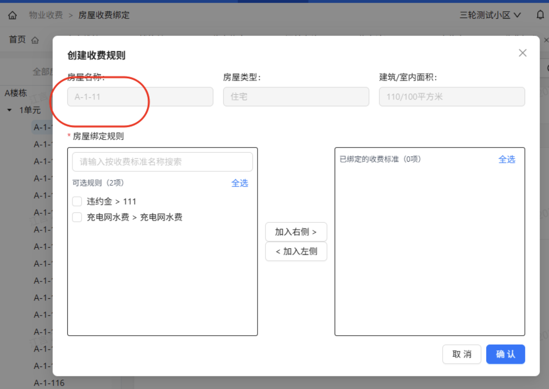Cancel the dialog with 取消
Image resolution: width=549 pixels, height=389 pixels.
click(x=462, y=354)
